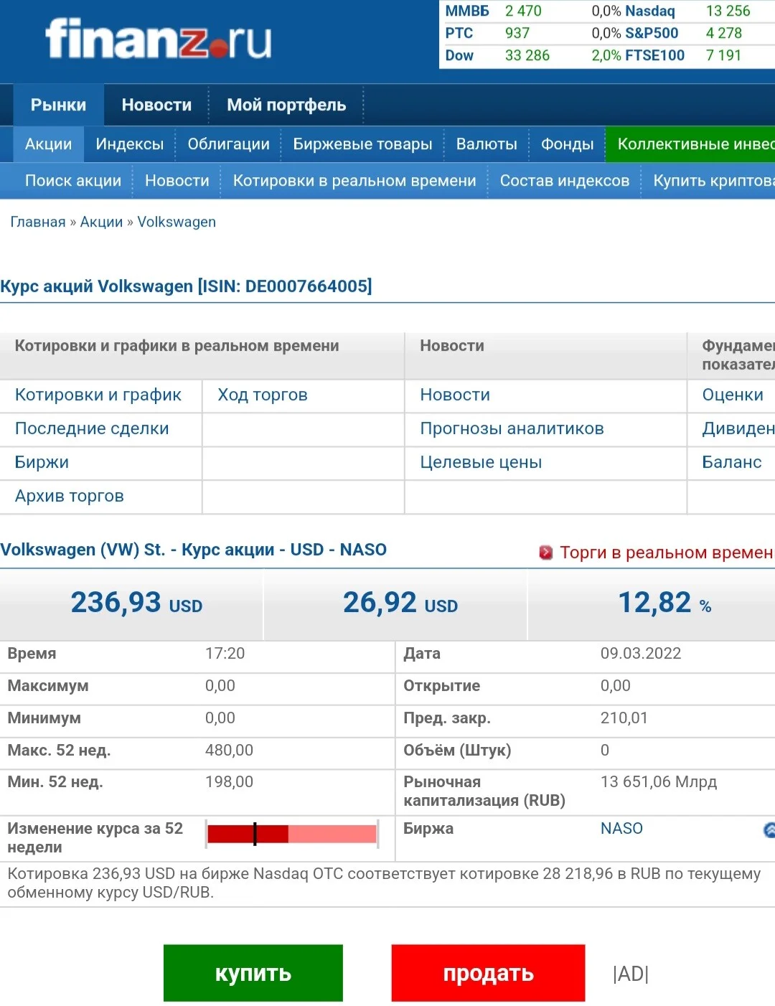Click the S&P500 index in ticker
Screen dimensions: 775x1006
click(652, 33)
